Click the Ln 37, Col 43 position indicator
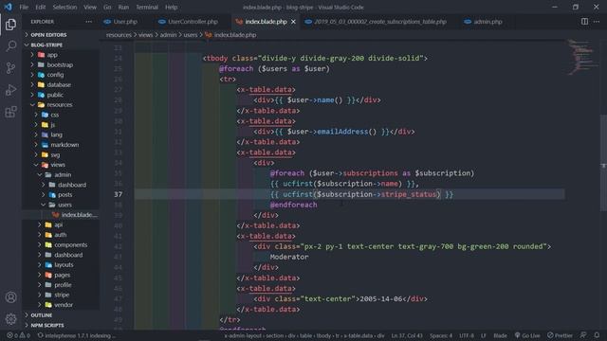Image resolution: width=607 pixels, height=341 pixels. (407, 335)
